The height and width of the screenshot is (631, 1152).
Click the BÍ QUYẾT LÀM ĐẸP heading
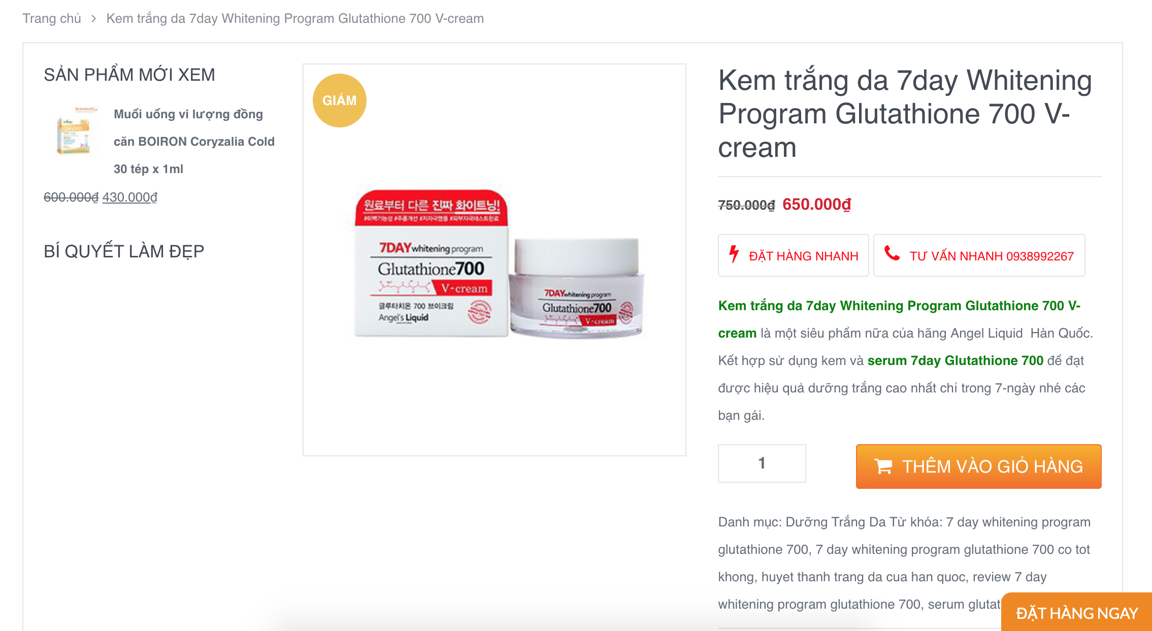click(124, 251)
